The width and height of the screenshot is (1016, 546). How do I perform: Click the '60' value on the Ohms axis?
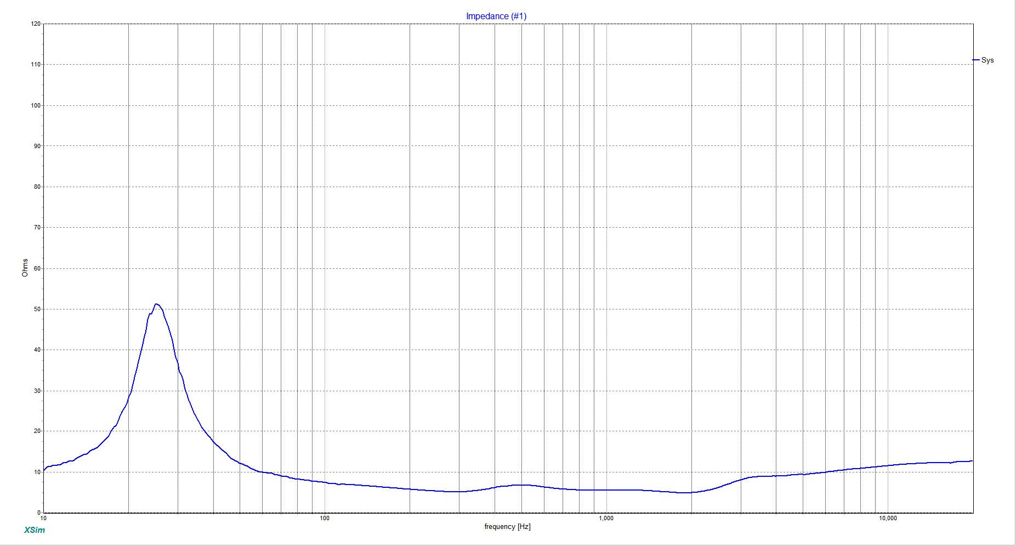click(x=37, y=268)
